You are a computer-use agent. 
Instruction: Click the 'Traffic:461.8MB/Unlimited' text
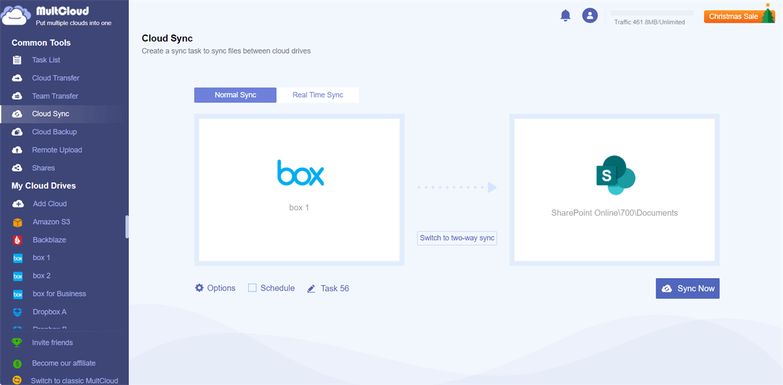[649, 22]
